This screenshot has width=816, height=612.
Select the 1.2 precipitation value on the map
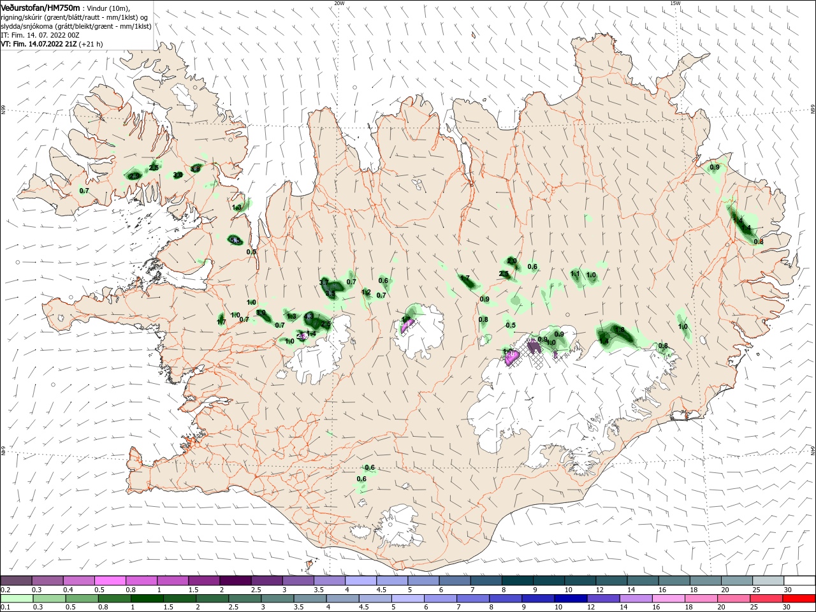(x=366, y=293)
